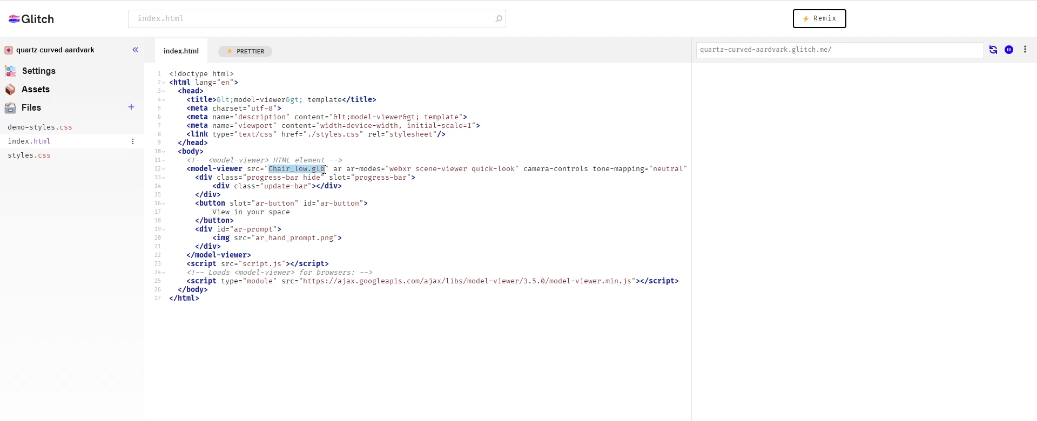Click the closing </head> tag

tap(193, 143)
